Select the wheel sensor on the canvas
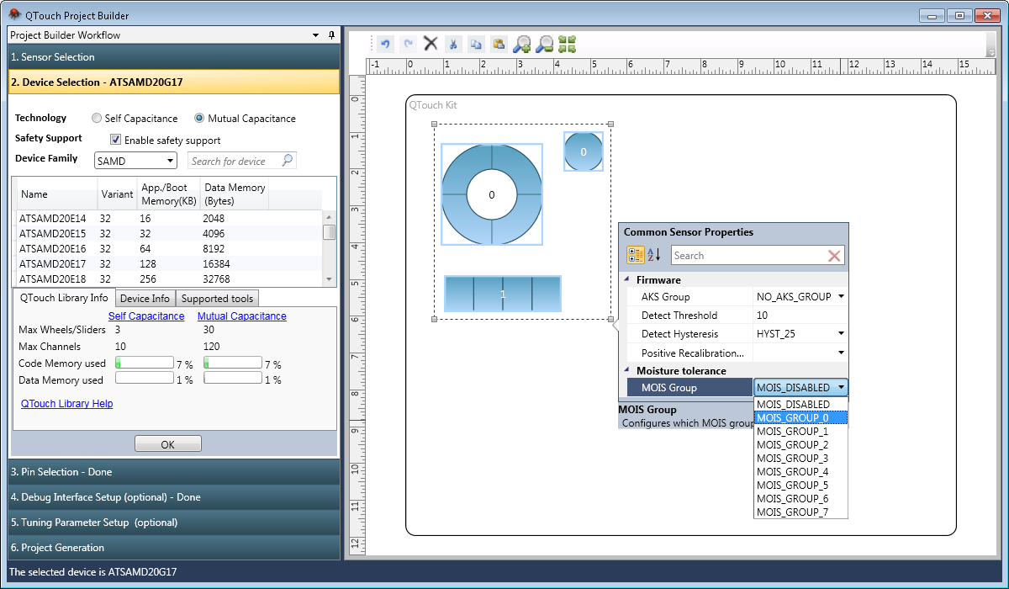 [492, 194]
